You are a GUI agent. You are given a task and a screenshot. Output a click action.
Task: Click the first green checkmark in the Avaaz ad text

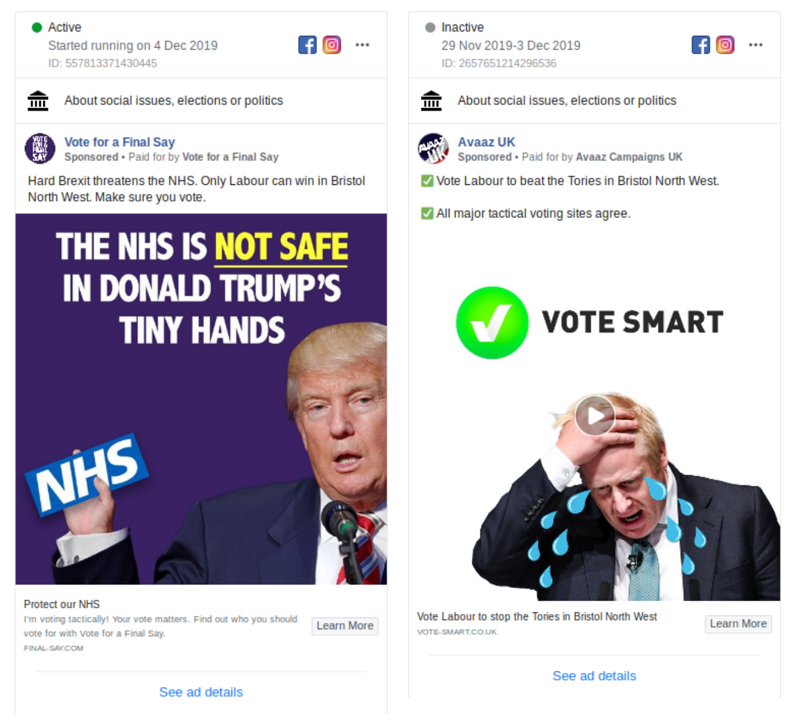(x=427, y=181)
